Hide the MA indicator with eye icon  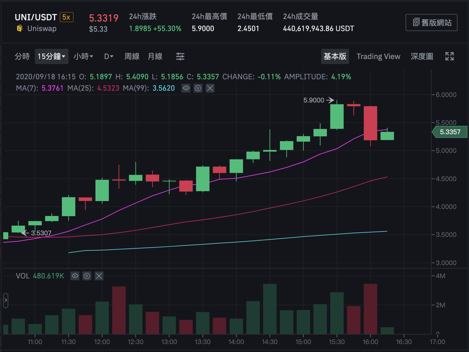pos(186,88)
